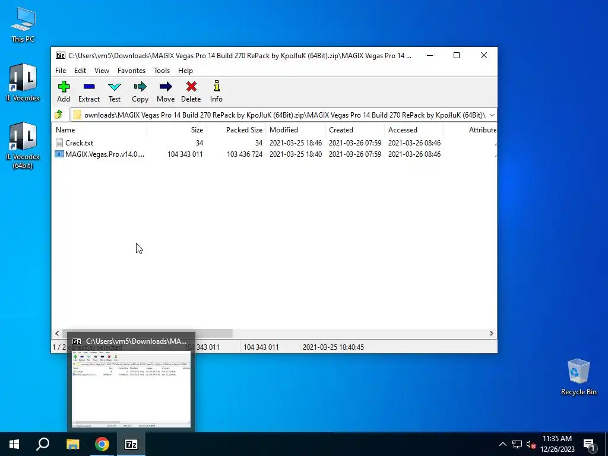This screenshot has width=608, height=456.
Task: Click the network tray icon
Action: (517, 444)
